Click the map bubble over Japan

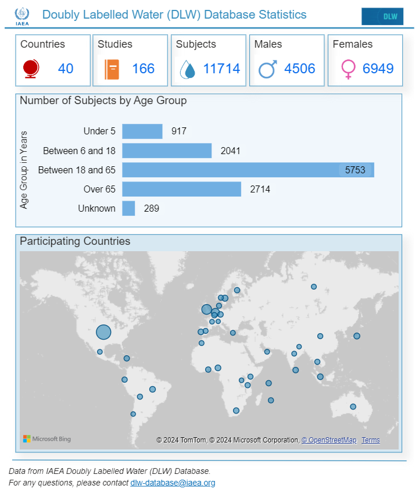(357, 336)
